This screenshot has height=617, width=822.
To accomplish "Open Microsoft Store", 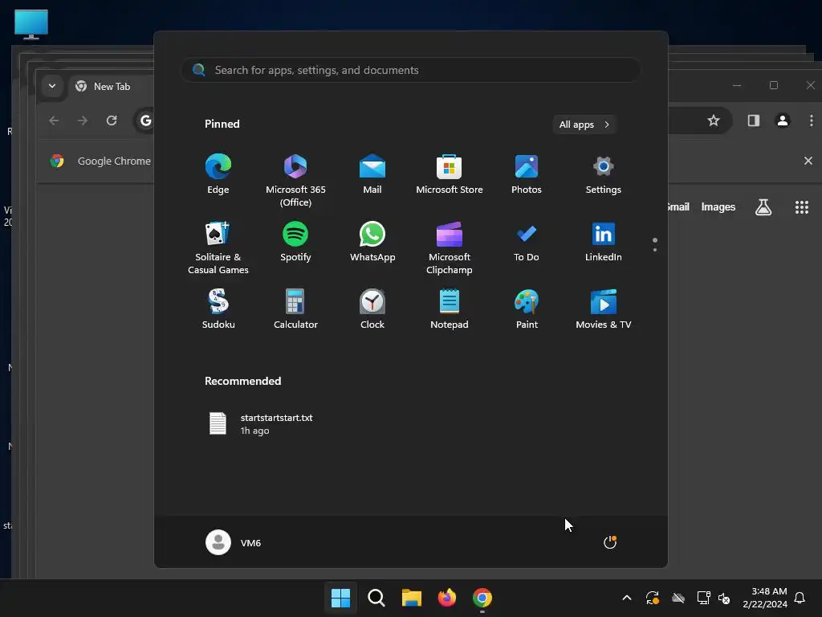I will [x=450, y=174].
